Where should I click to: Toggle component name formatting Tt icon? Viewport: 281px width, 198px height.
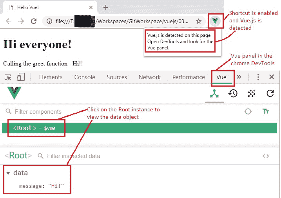tap(266, 111)
